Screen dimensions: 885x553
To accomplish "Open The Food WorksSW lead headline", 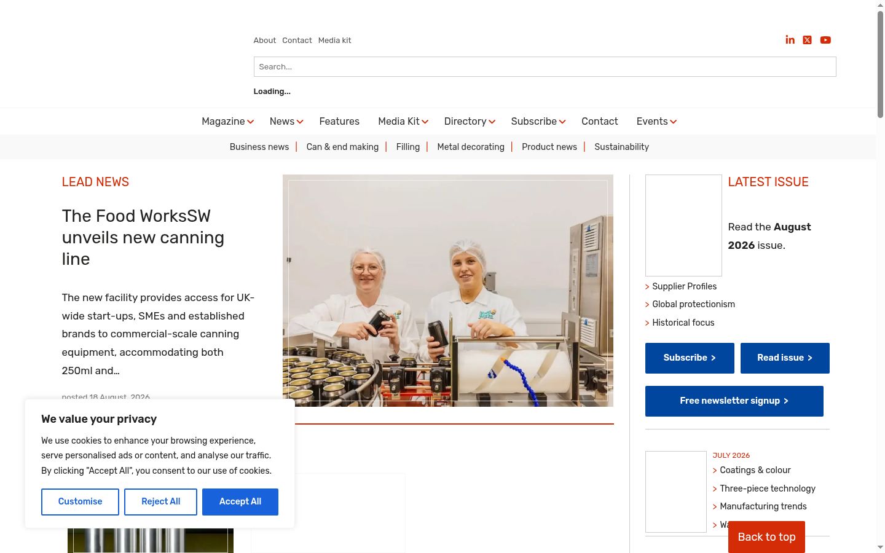I will [x=143, y=237].
